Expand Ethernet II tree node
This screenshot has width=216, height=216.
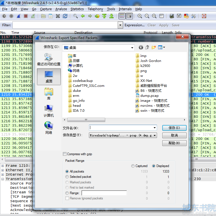click(x=2, y=170)
